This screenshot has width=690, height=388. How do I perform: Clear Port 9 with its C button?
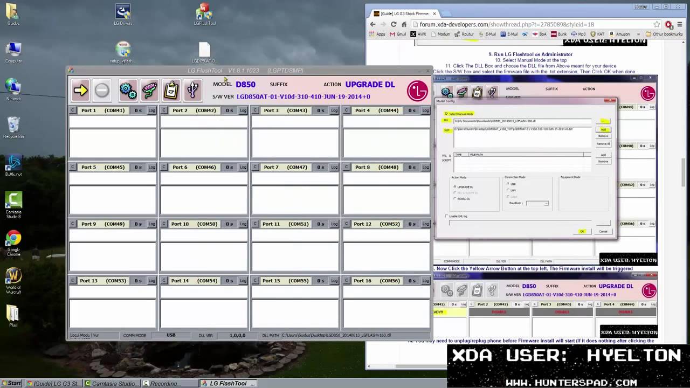(73, 224)
